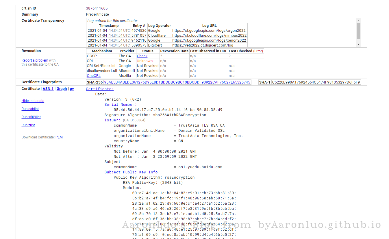
Task: Click the Mozilla provider cell
Action: tap(127, 76)
